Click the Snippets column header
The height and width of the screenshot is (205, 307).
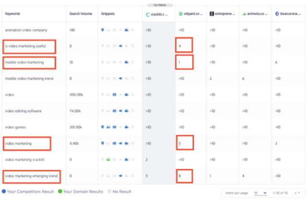point(107,14)
